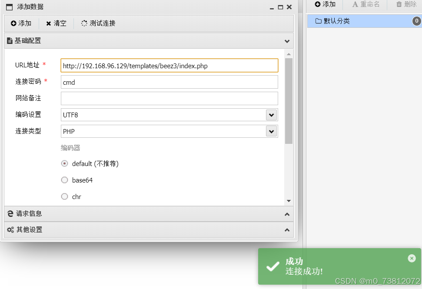The width and height of the screenshot is (422, 289).
Task: Click the 清空 clear button
Action: coord(56,23)
